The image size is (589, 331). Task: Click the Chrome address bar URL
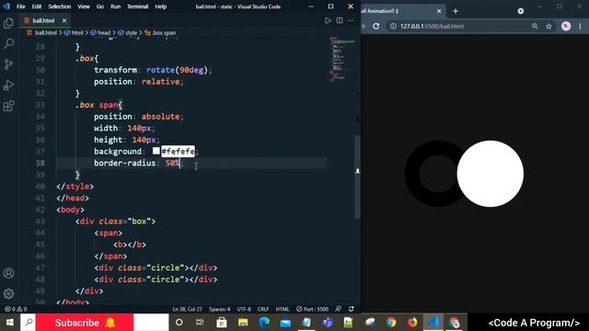[x=432, y=27]
